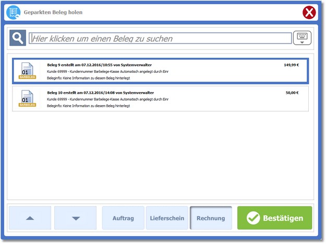Toggle the Rechnung filter
The image size is (326, 244).
[x=211, y=219]
